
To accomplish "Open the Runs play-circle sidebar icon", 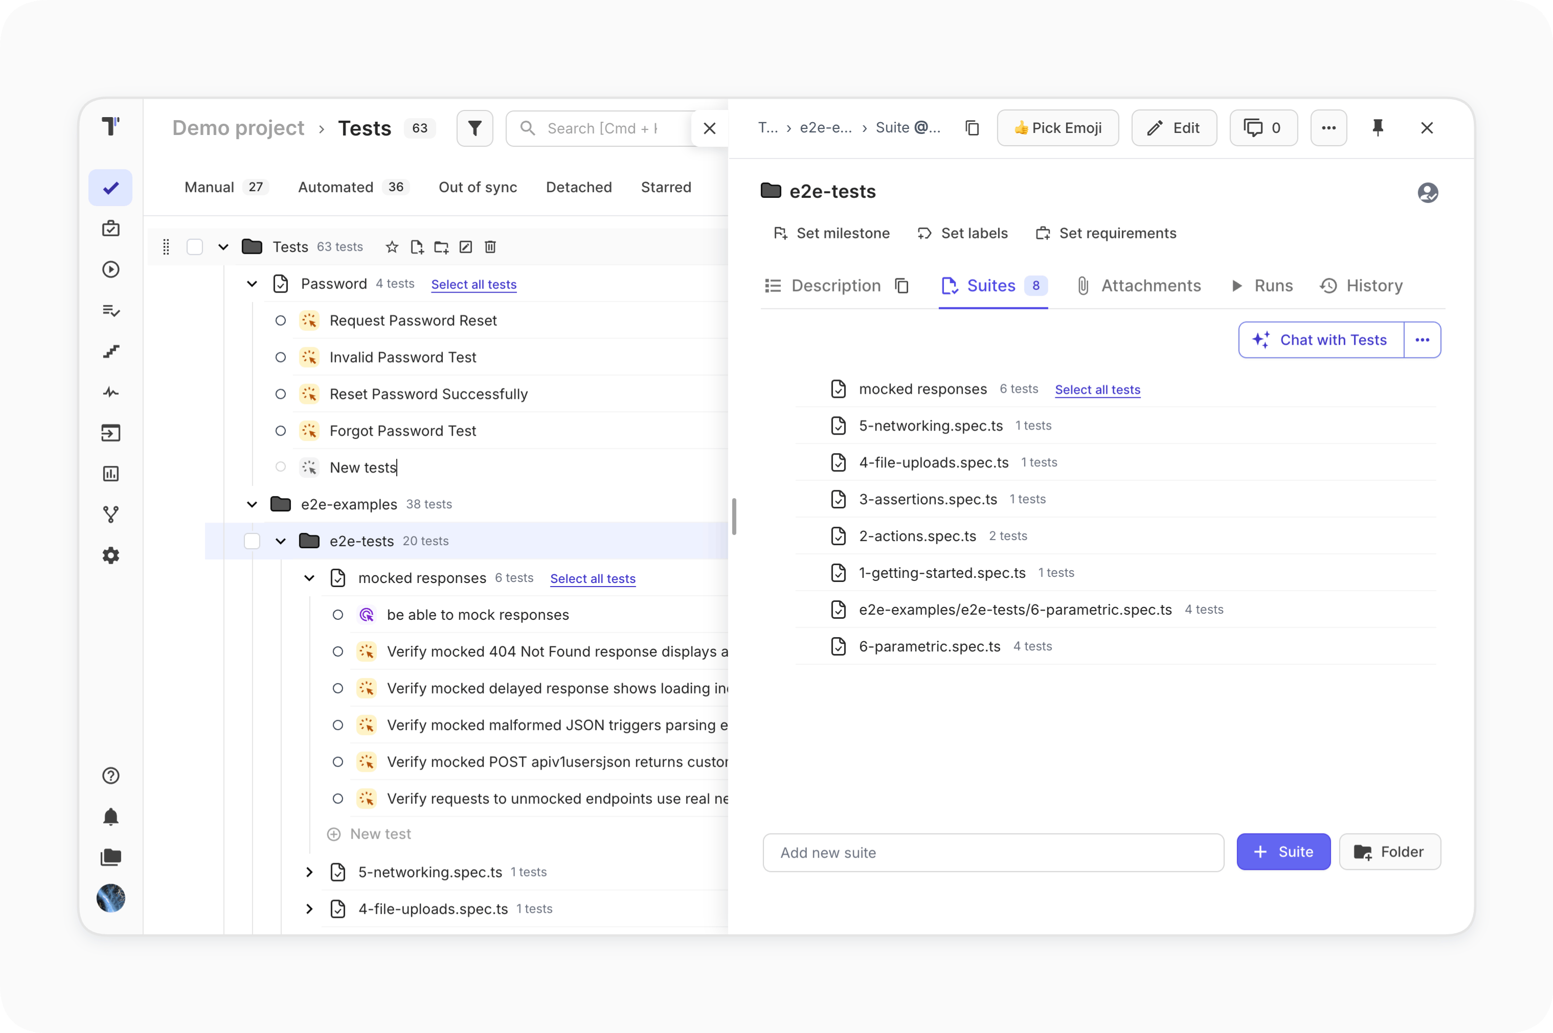I will [x=110, y=270].
